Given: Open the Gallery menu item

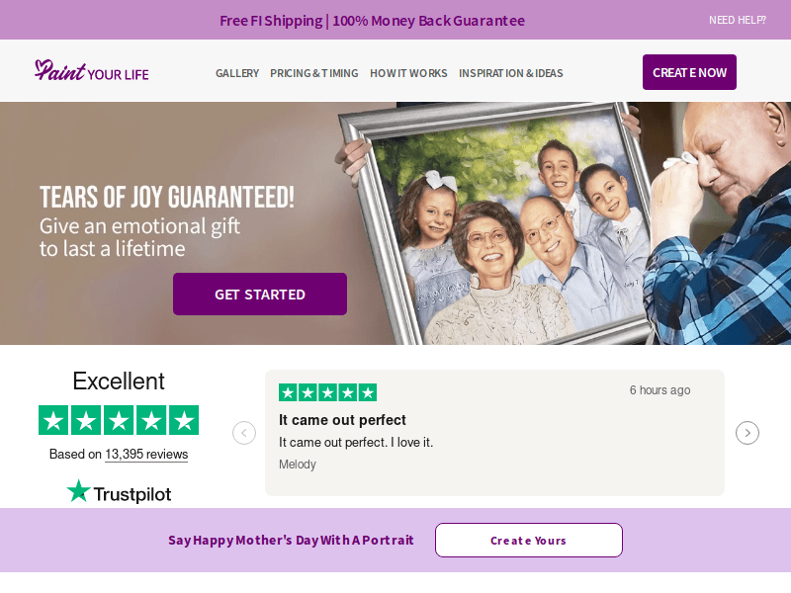Looking at the screenshot, I should pos(237,73).
